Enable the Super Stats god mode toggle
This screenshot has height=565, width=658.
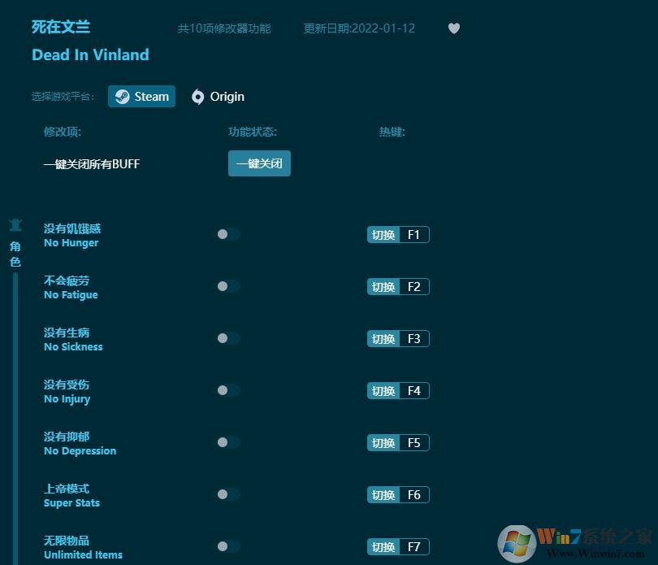coord(227,494)
